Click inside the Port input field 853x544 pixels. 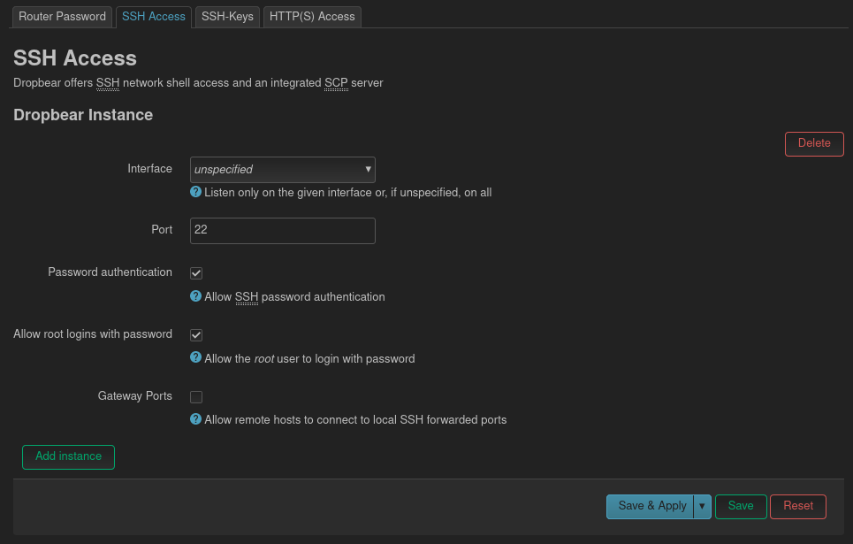coord(282,230)
